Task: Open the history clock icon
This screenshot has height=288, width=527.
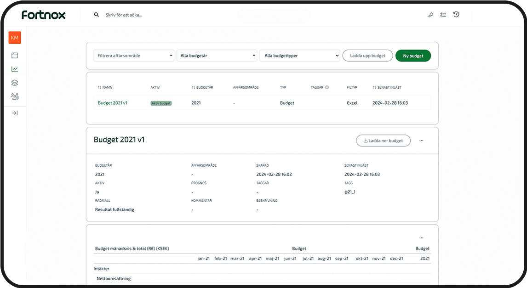Action: click(456, 15)
